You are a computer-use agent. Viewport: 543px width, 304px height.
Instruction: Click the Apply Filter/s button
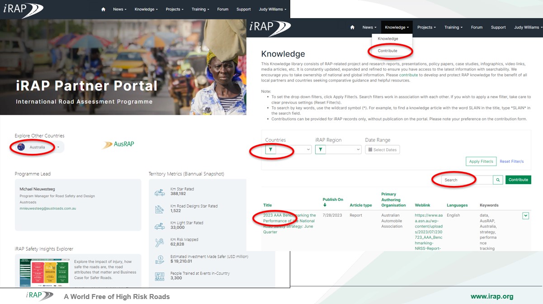(481, 161)
